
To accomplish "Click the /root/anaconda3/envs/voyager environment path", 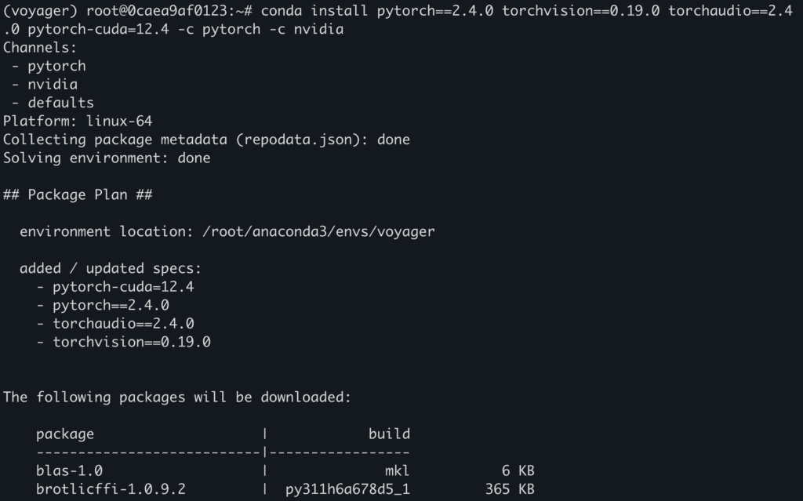I will 318,231.
